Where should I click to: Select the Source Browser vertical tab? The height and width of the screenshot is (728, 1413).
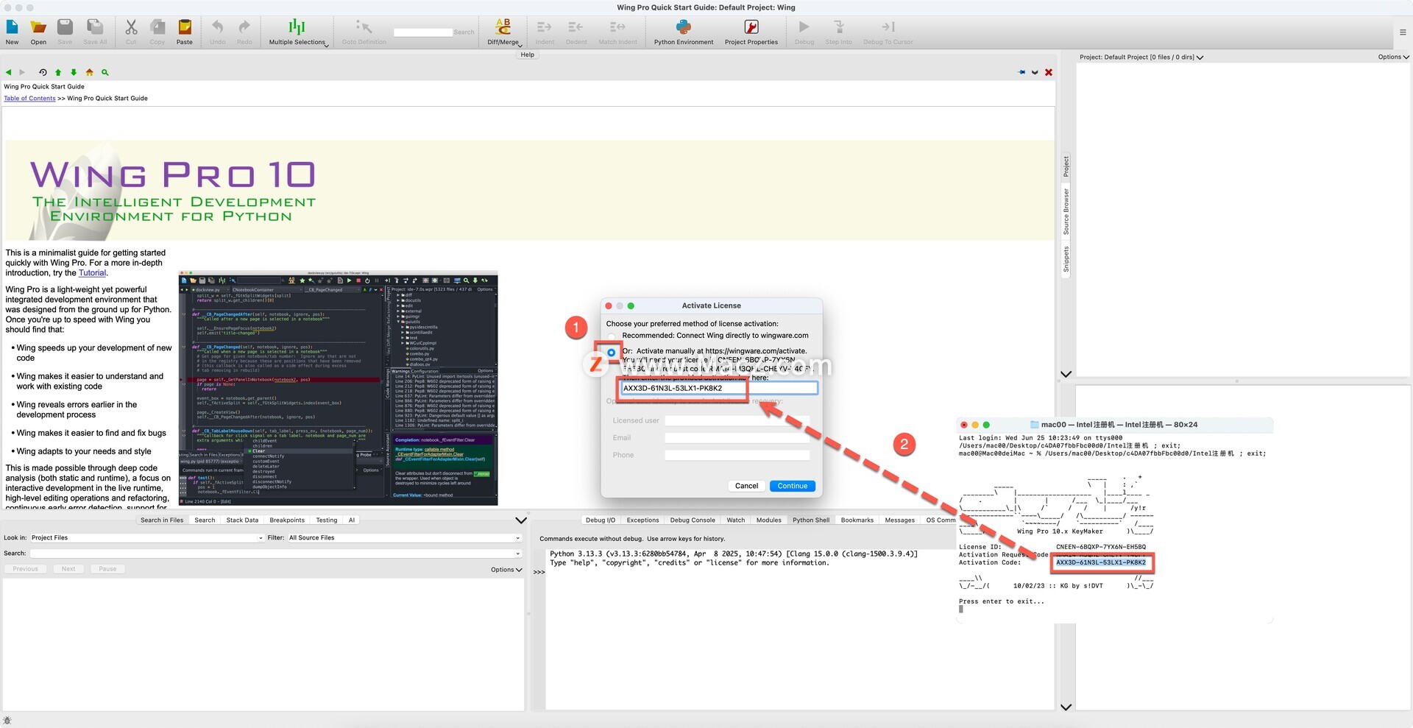tap(1066, 212)
